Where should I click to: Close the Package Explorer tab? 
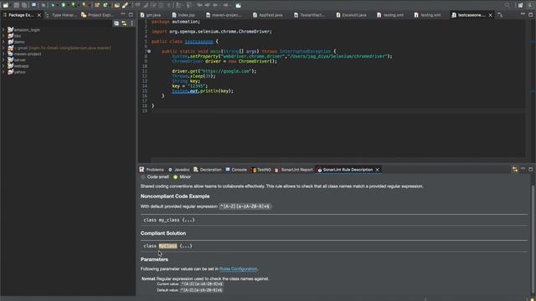39,15
